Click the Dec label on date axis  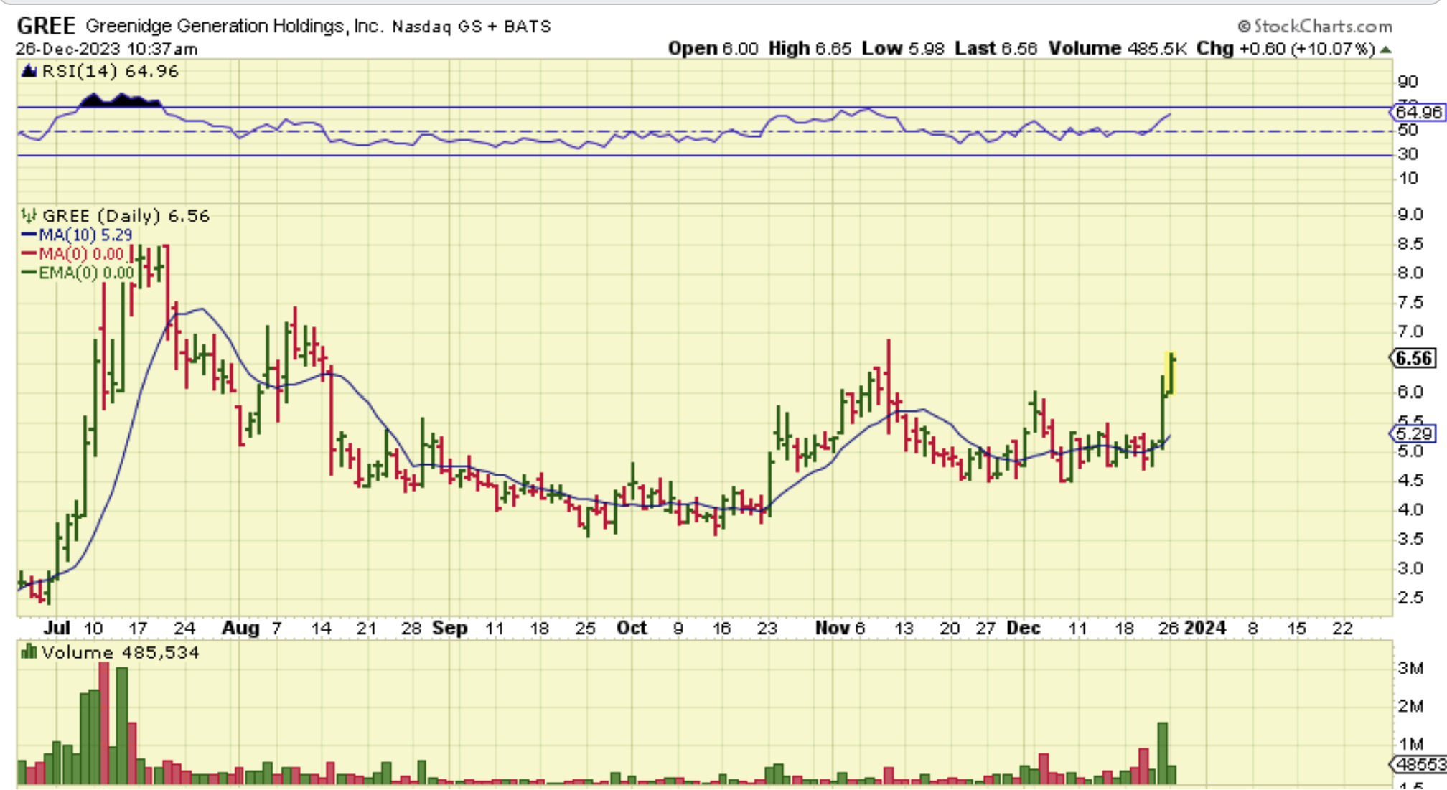1023,629
